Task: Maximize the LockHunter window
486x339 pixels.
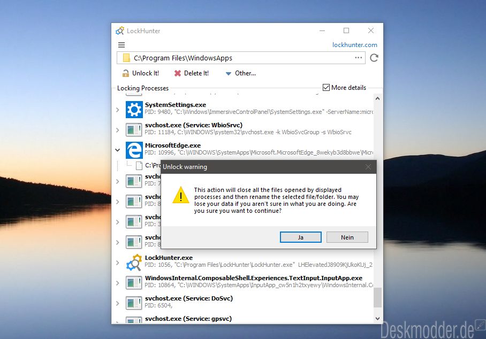Action: tap(346, 30)
